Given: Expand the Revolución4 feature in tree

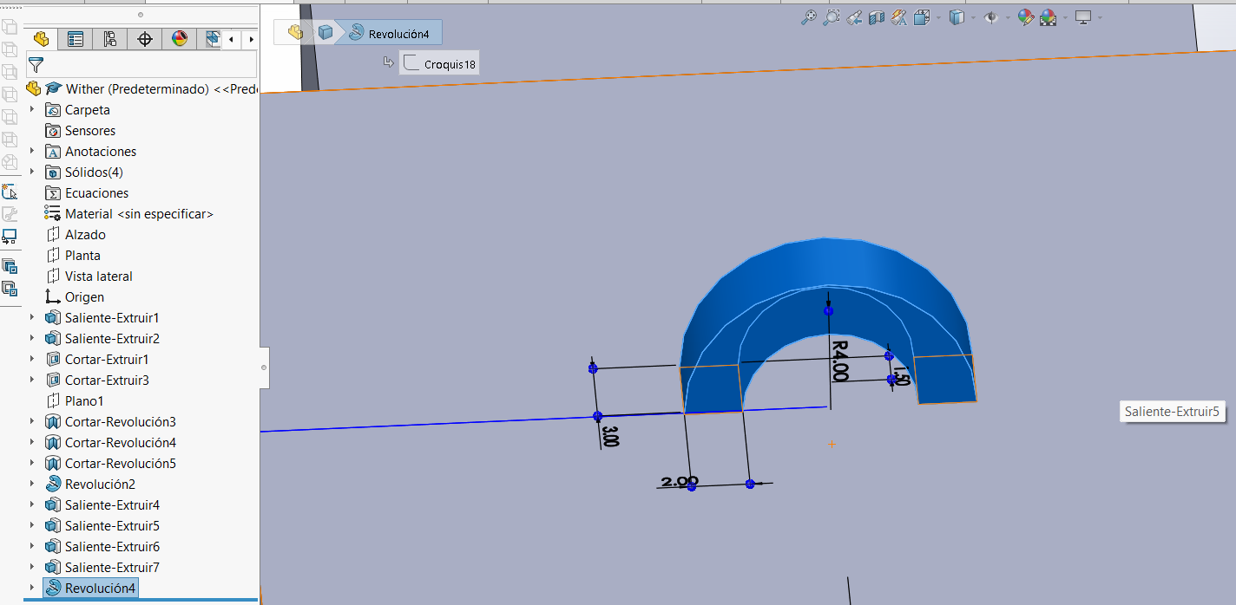Looking at the screenshot, I should [32, 589].
